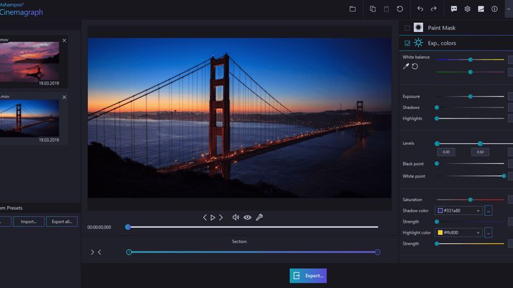Select the white balance eyedropper tool
Image resolution: width=513 pixels, height=288 pixels.
point(406,67)
